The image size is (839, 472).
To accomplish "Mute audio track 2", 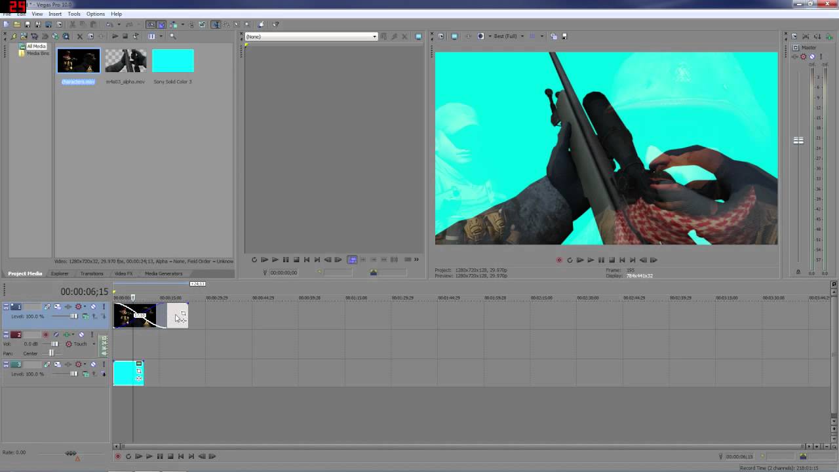I will pyautogui.click(x=81, y=334).
